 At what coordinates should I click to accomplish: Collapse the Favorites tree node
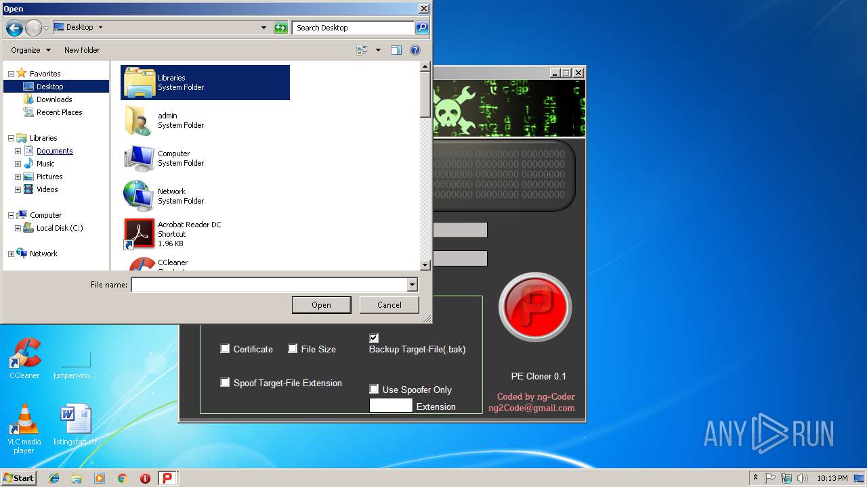point(11,74)
